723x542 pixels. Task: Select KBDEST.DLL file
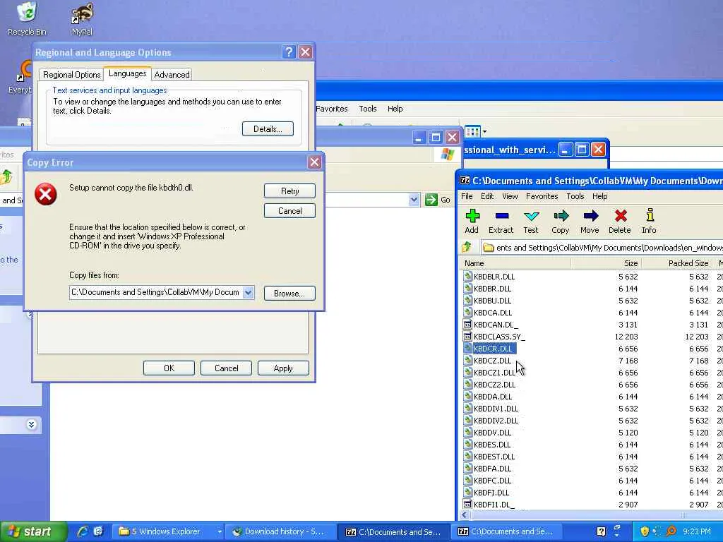coord(494,457)
